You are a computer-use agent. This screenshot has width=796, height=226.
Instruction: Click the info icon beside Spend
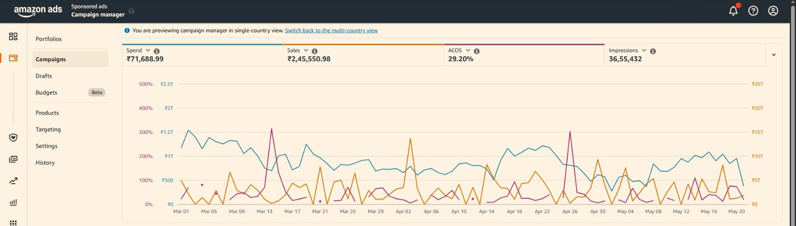point(157,51)
